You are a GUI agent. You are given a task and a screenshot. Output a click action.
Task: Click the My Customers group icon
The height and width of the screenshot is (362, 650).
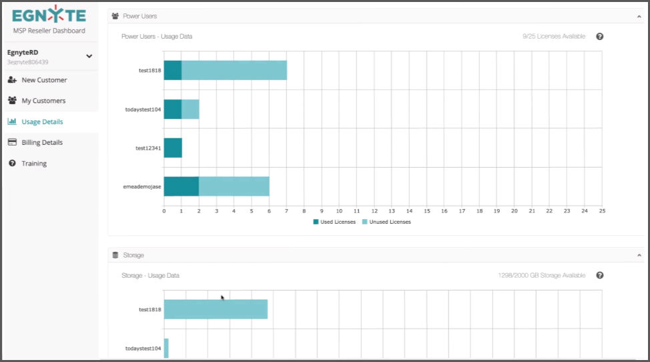tap(12, 101)
